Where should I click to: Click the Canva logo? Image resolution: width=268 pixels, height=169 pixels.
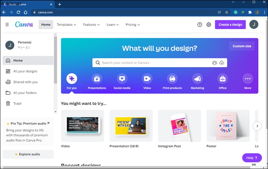point(24,24)
